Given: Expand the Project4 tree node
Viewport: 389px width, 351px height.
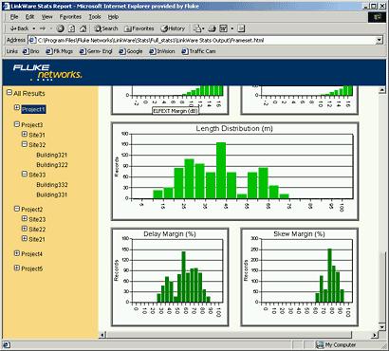Looking at the screenshot, I should pyautogui.click(x=17, y=253).
